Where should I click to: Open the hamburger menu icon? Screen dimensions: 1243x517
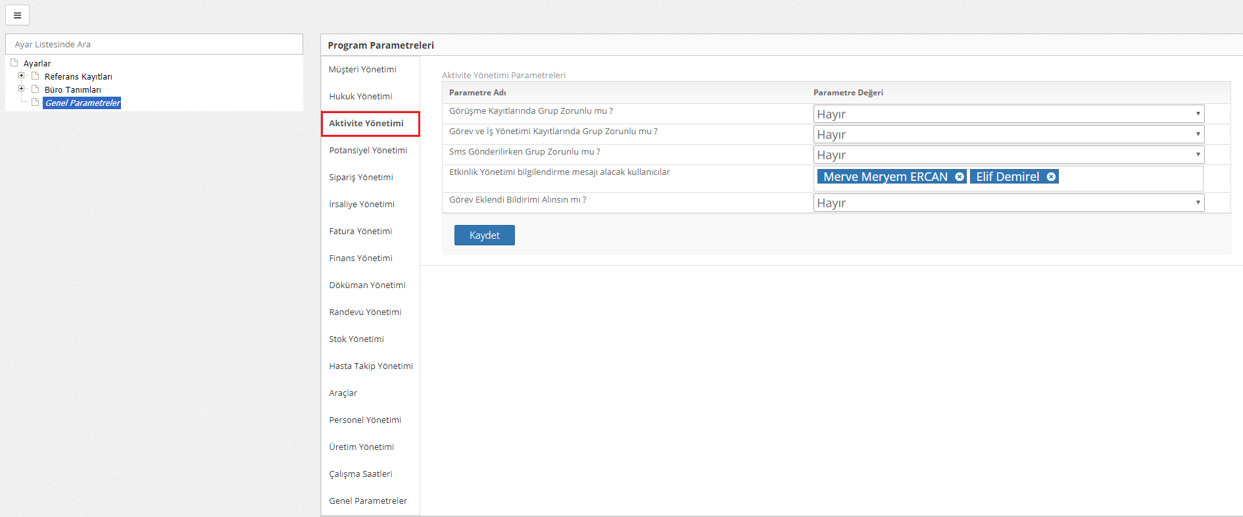point(17,15)
